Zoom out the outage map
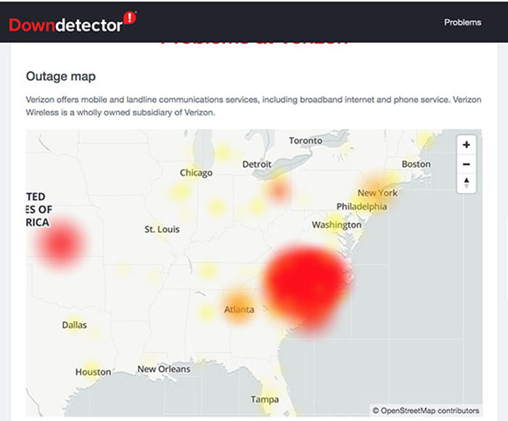 click(466, 164)
